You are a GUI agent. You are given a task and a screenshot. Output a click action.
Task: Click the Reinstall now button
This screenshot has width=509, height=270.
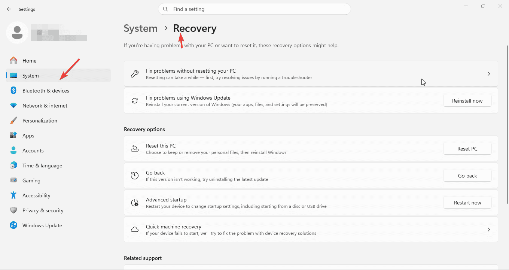click(467, 101)
